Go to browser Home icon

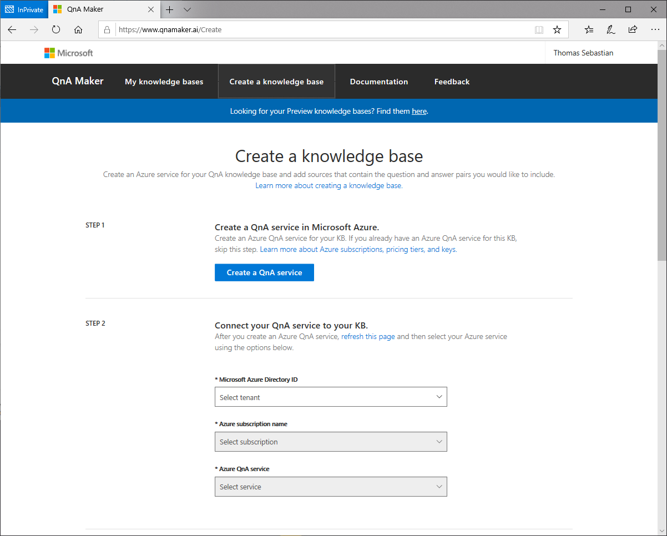tap(78, 30)
